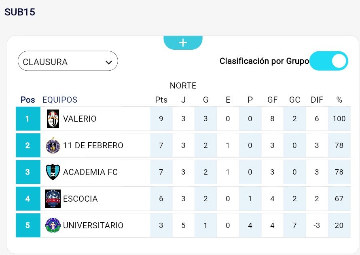Image resolution: width=360 pixels, height=255 pixels.
Task: Select position 1 cell in standings
Action: (x=28, y=119)
